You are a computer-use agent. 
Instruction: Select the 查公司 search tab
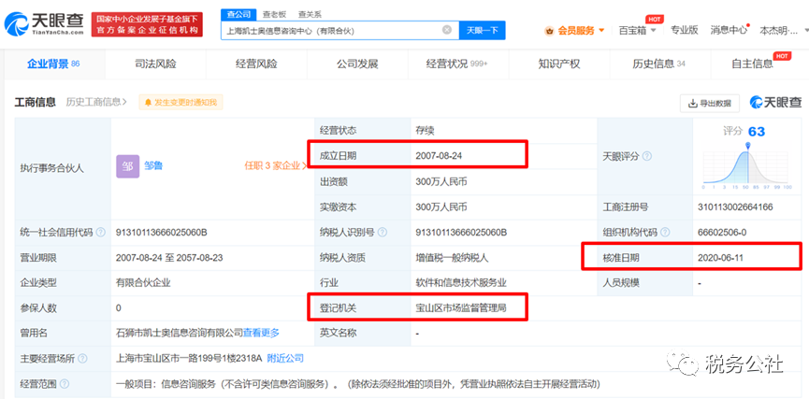[238, 14]
